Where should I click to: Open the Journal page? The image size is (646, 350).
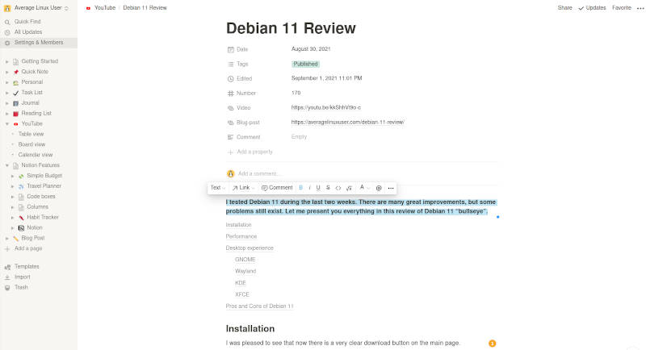[x=30, y=102]
